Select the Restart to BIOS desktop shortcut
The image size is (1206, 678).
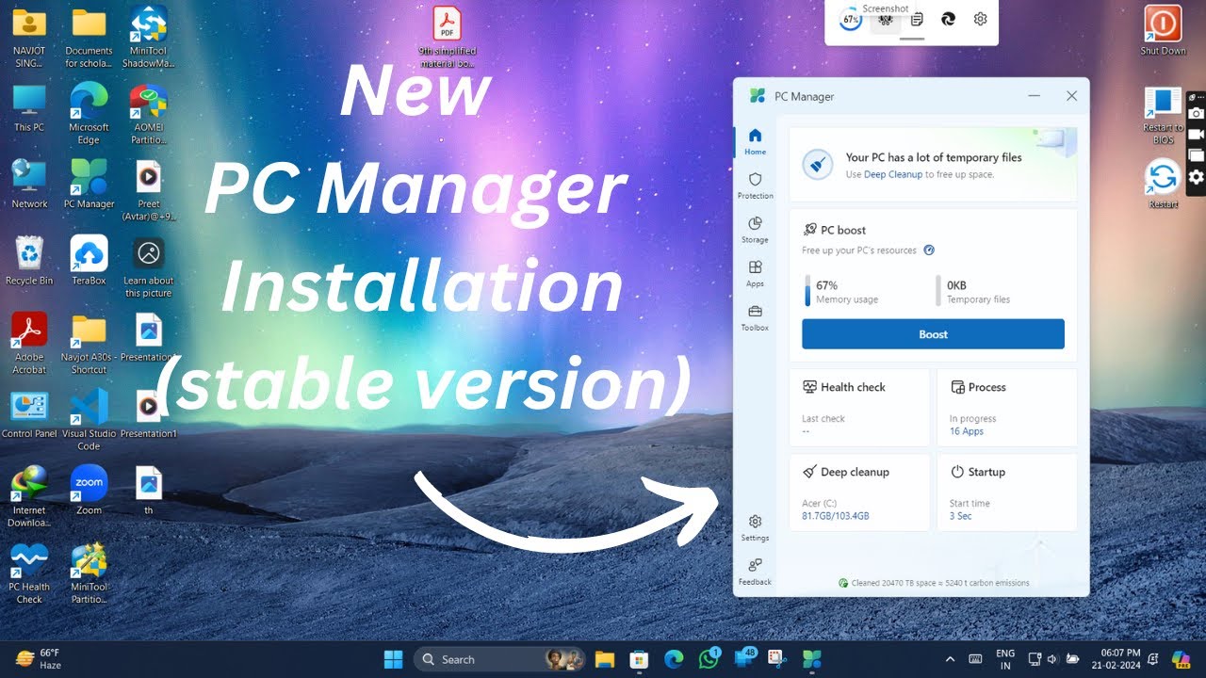point(1163,114)
